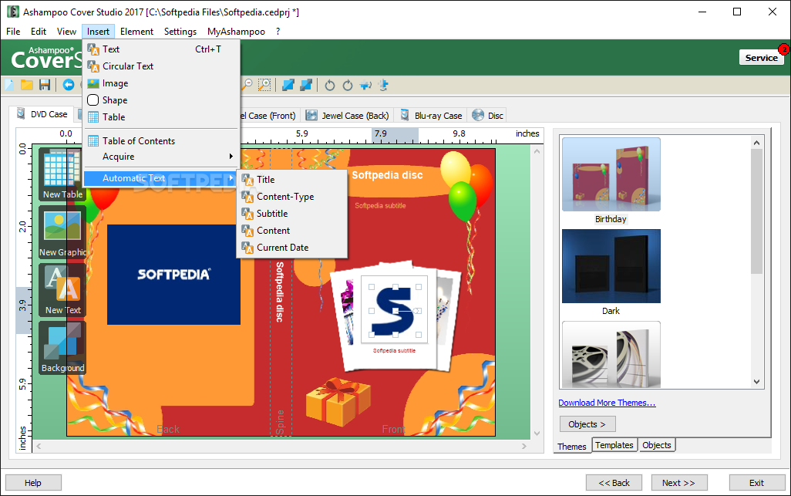Click the zoom out magnifier icon

(x=247, y=85)
